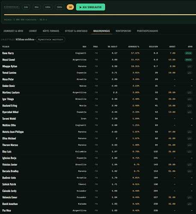Open the NÄYTE-TURNAUS tab

(x=51, y=31)
